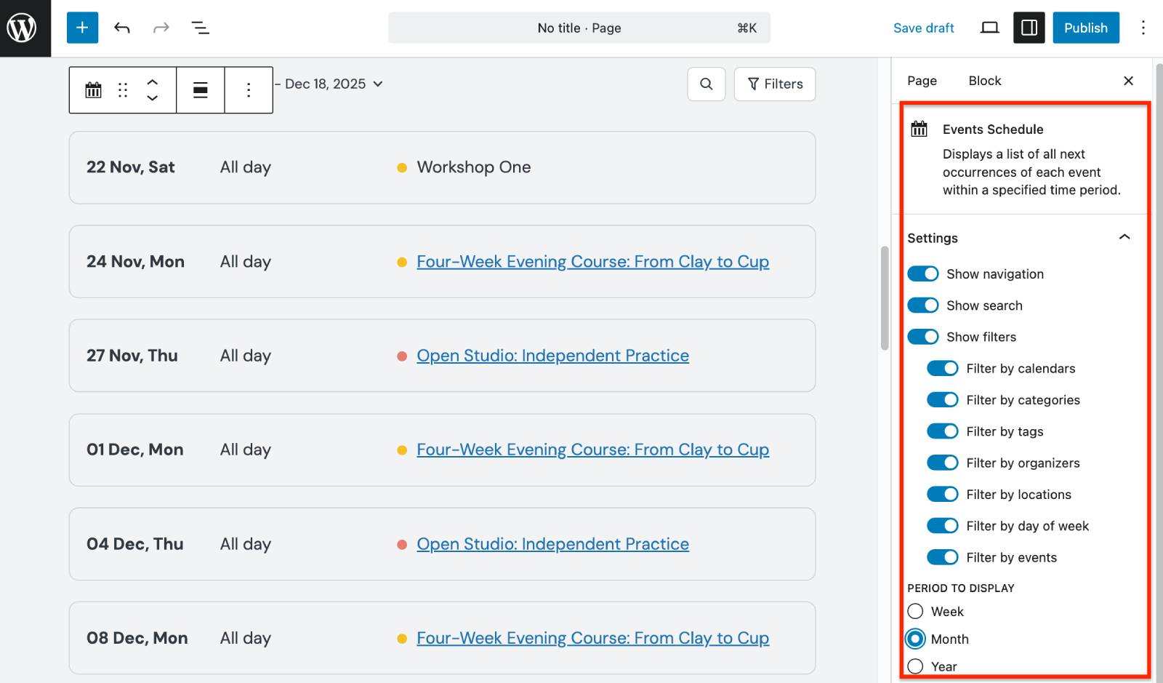Open the editor more options menu

1143,28
